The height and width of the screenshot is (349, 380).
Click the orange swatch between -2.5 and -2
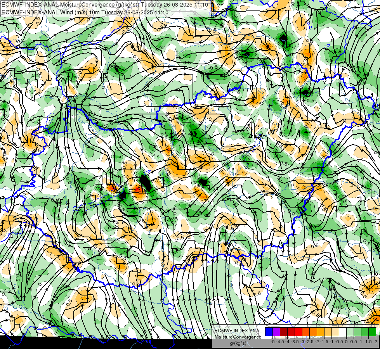point(313,332)
